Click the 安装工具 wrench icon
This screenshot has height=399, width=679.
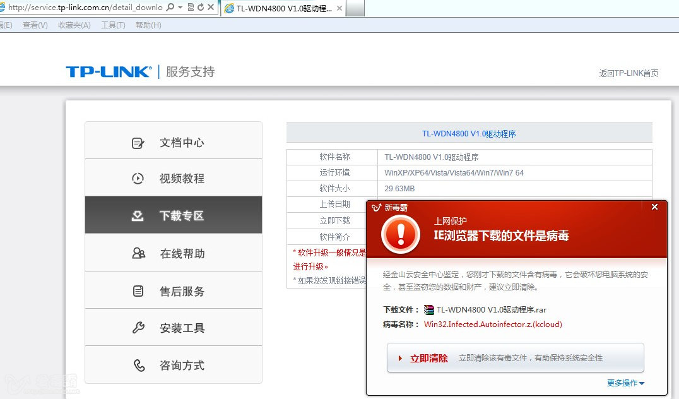[x=138, y=328]
